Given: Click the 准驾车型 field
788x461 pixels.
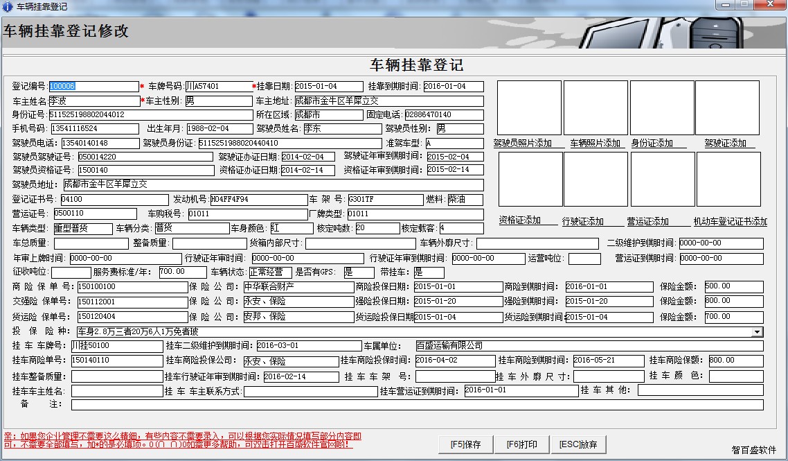Looking at the screenshot, I should 454,143.
